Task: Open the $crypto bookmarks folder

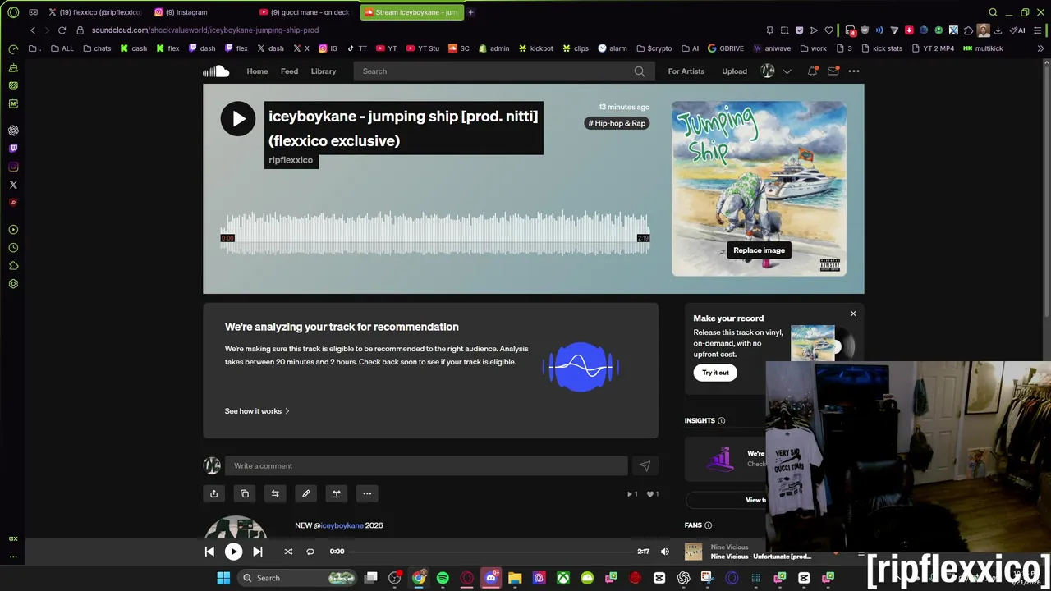Action: tap(654, 48)
